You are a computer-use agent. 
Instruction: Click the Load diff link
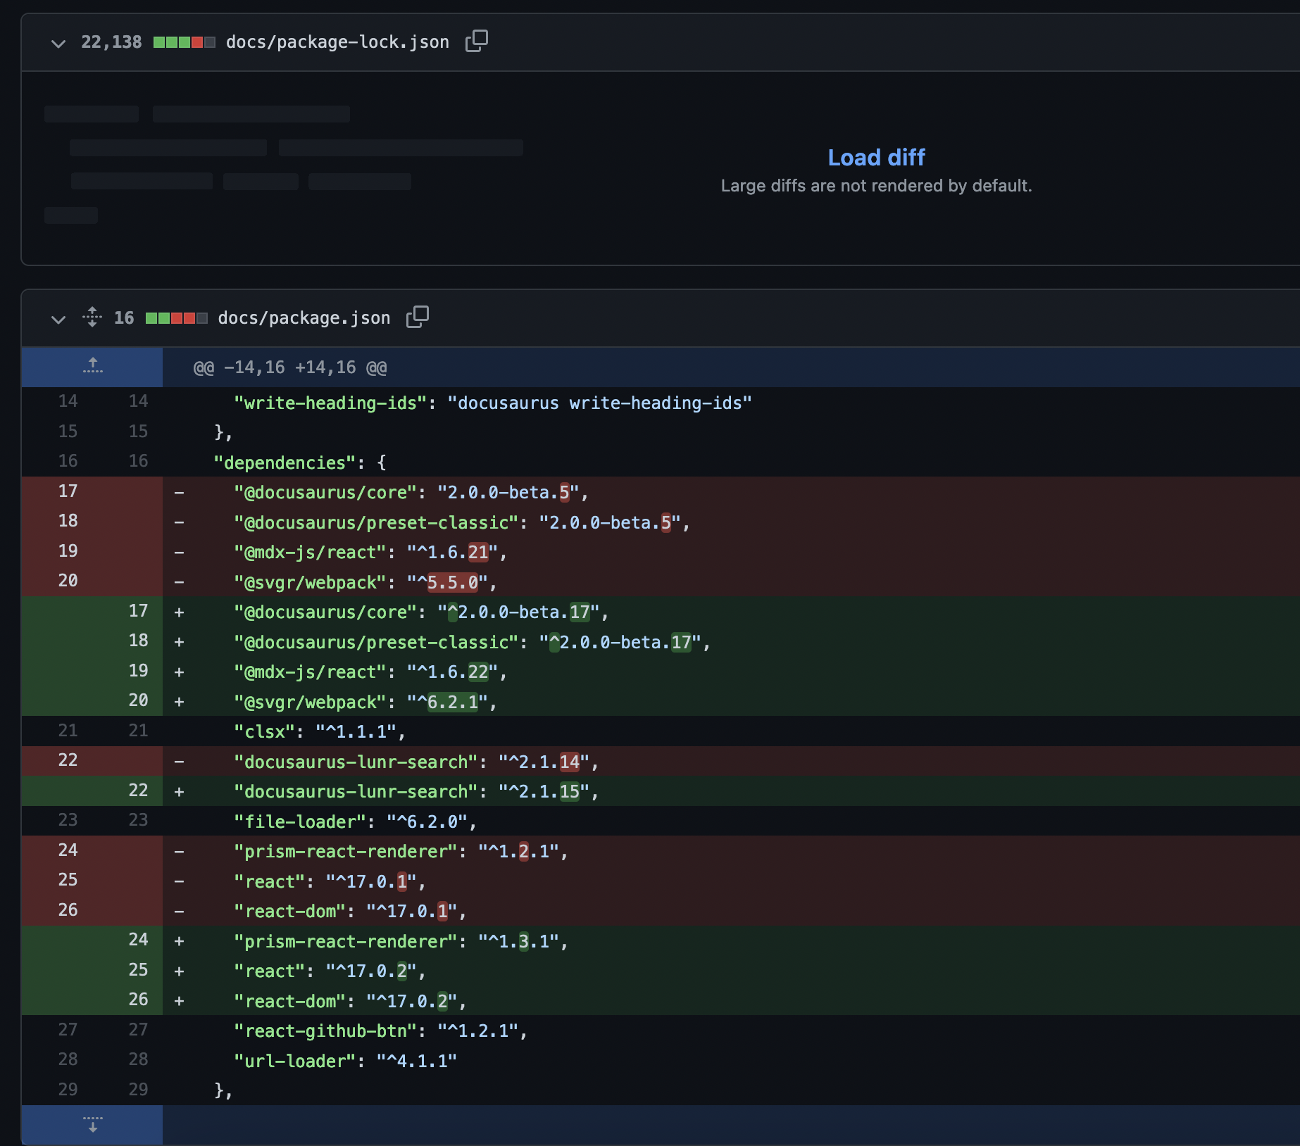click(876, 157)
